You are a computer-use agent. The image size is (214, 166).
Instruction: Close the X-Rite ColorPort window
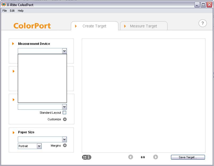click(209, 5)
